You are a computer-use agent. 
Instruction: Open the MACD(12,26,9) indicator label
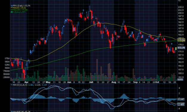[20, 85]
